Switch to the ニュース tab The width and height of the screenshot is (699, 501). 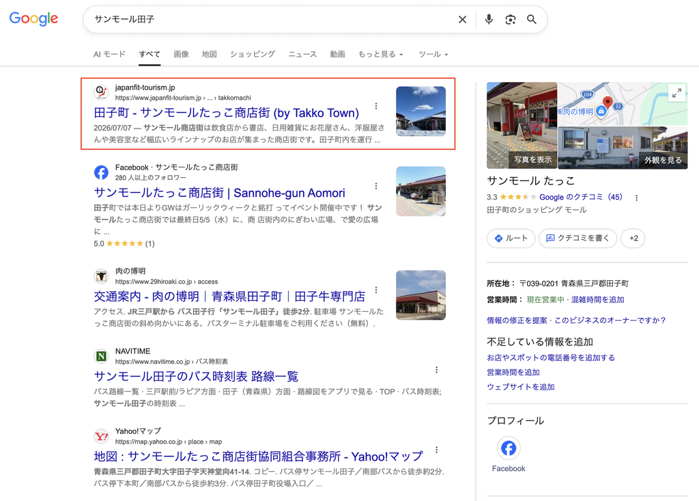(302, 54)
